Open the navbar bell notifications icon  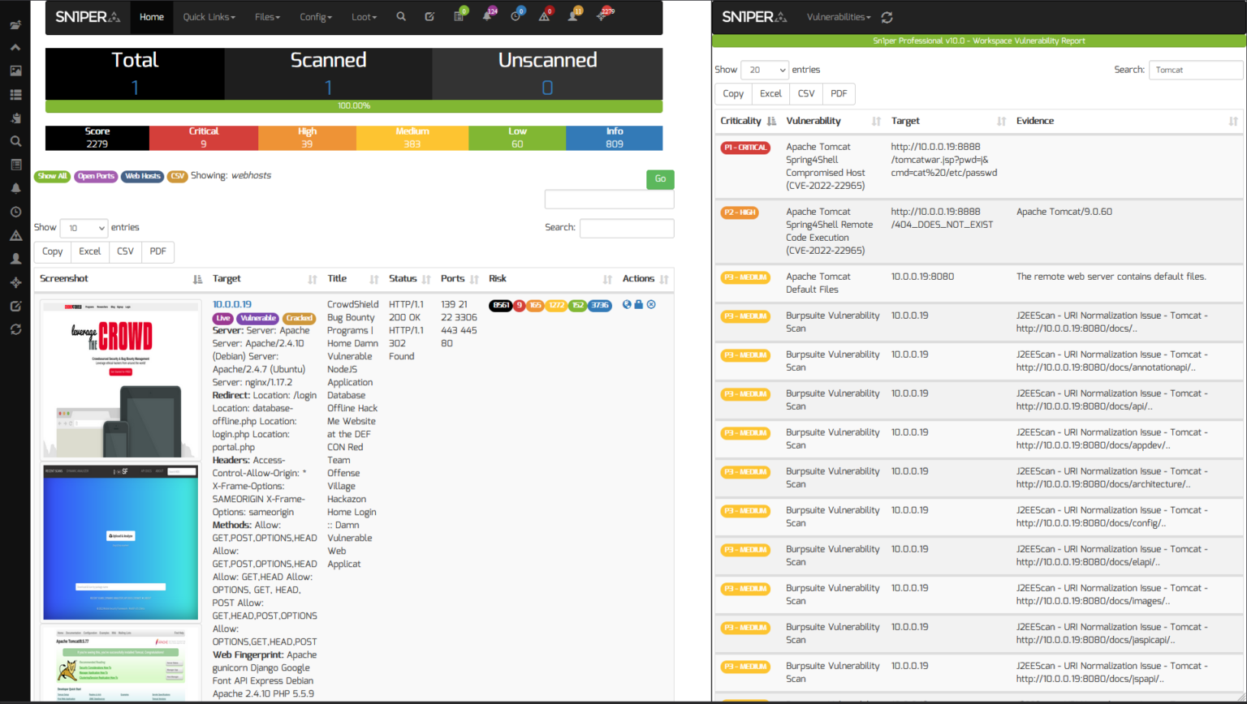487,17
